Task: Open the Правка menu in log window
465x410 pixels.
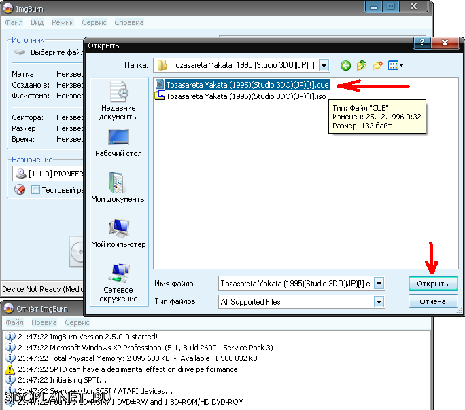Action: pos(44,322)
